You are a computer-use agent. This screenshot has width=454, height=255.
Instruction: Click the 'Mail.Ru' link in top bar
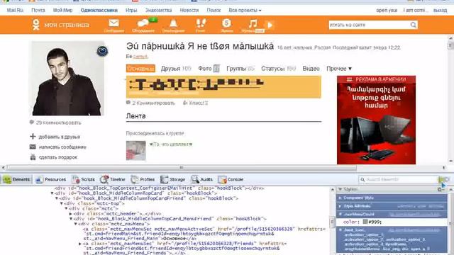point(15,10)
